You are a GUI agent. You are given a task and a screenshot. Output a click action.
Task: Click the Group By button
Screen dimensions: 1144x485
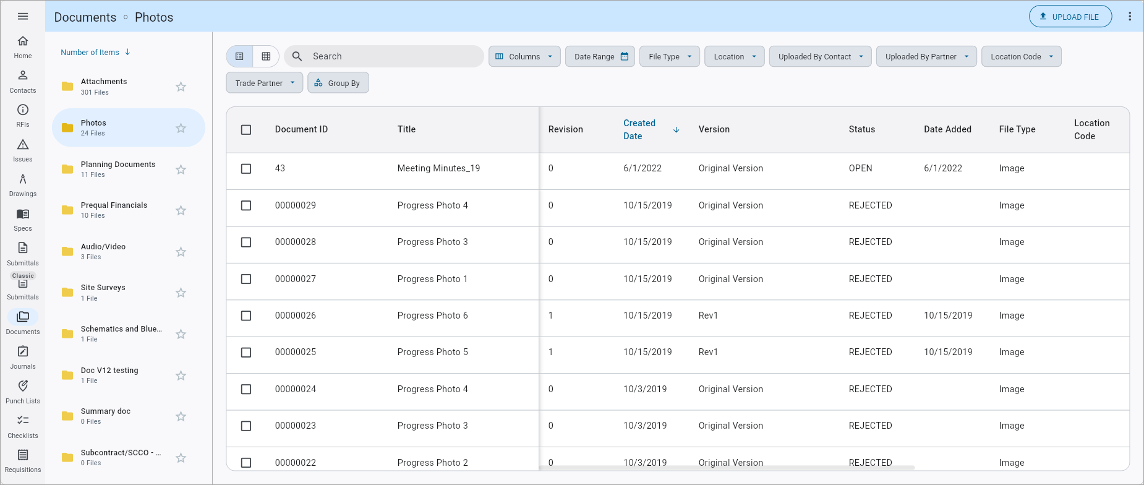coord(338,83)
